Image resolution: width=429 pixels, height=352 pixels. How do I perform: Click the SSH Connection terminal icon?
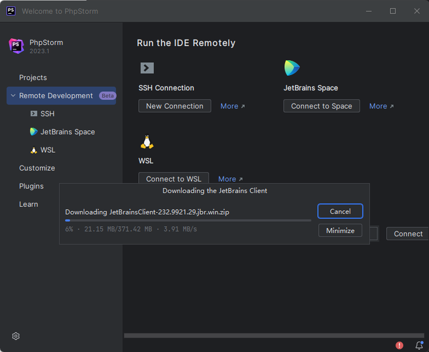pyautogui.click(x=147, y=68)
